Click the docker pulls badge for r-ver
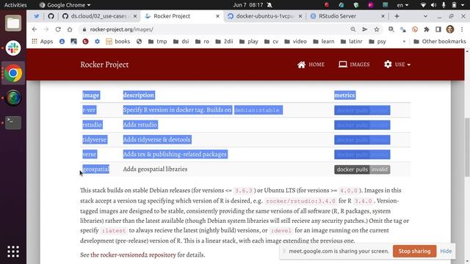Screen dimensions: 470x264 coord(362,110)
